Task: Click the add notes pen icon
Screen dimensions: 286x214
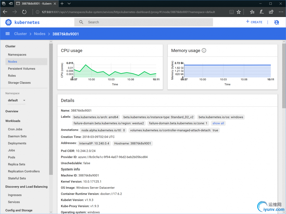Action: (261, 12)
